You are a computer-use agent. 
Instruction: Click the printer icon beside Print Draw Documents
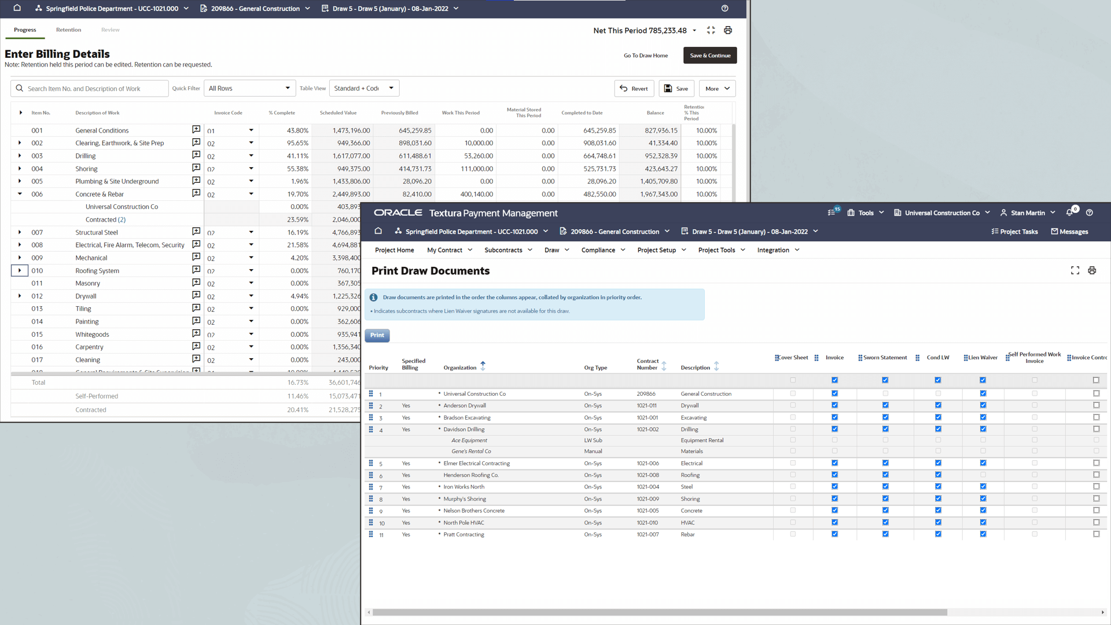[1092, 270]
